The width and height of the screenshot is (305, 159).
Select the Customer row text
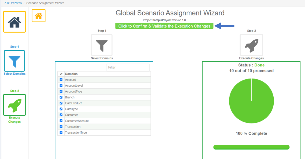point(71,115)
